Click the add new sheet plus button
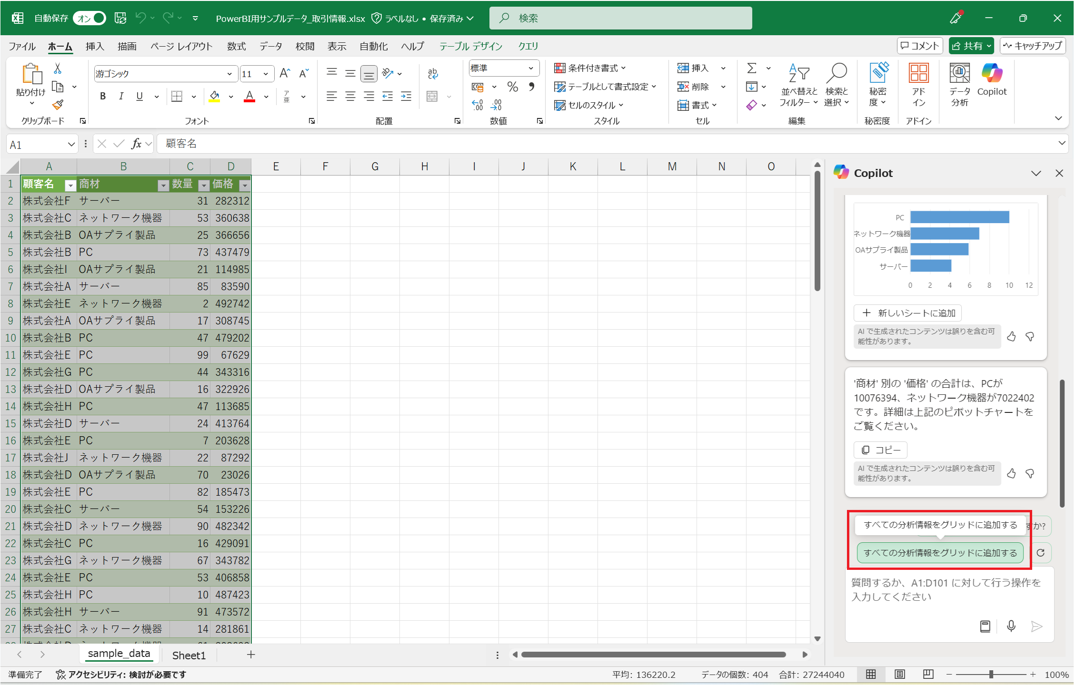Image resolution: width=1075 pixels, height=685 pixels. tap(251, 655)
